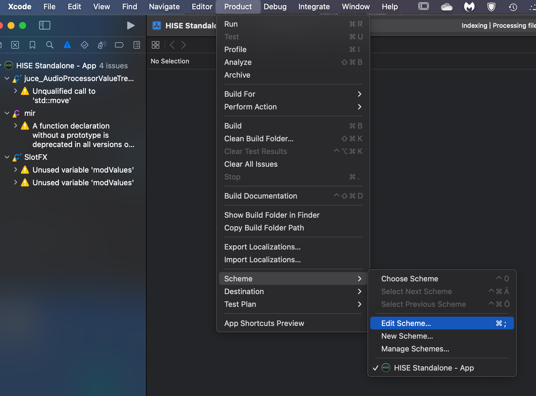Choose App Shortcuts Preview
The height and width of the screenshot is (396, 536).
point(293,323)
